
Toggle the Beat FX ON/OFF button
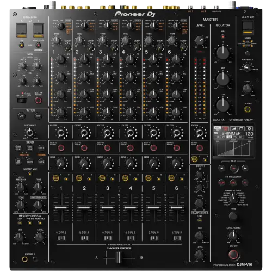tap(233, 255)
